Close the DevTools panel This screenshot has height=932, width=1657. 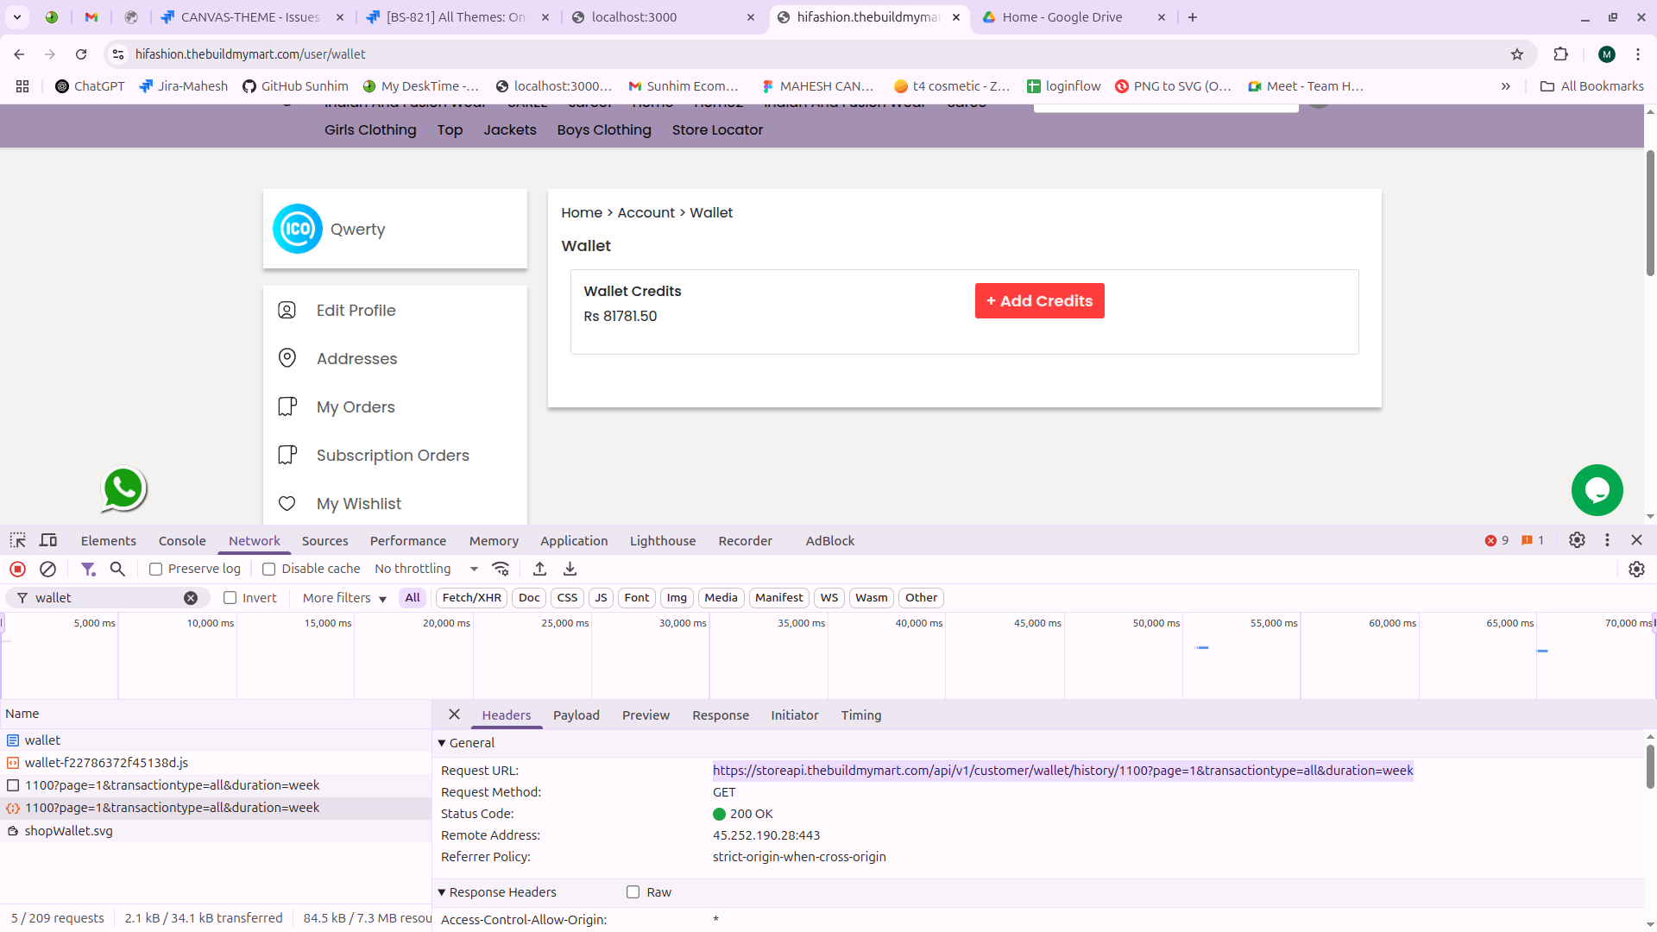1636,540
